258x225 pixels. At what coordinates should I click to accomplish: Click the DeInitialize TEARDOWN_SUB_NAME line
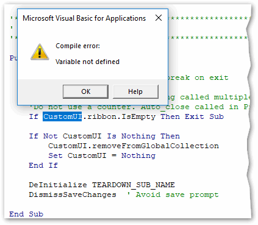coord(102,185)
